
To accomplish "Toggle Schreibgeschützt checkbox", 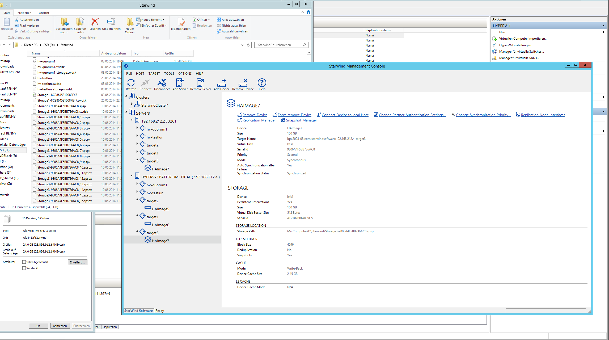I will (24, 262).
